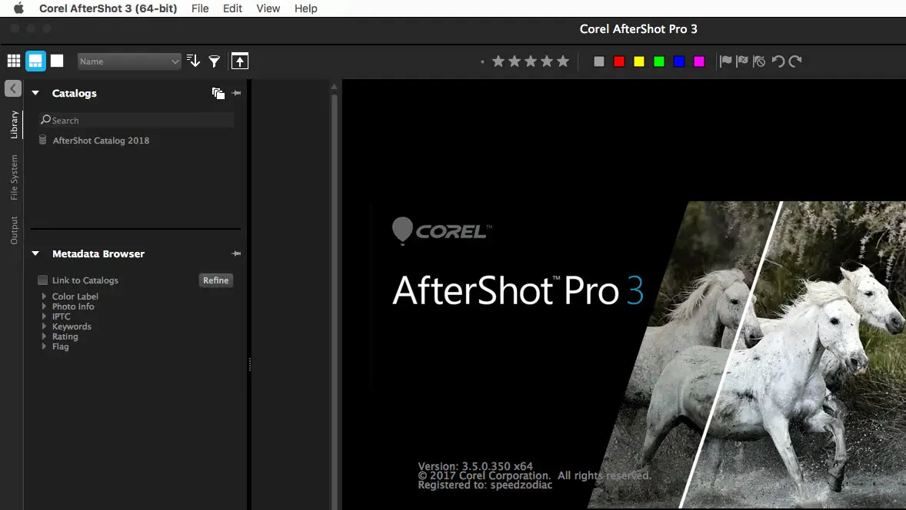The width and height of the screenshot is (906, 510).
Task: Expand Photo Info metadata
Action: coord(44,306)
